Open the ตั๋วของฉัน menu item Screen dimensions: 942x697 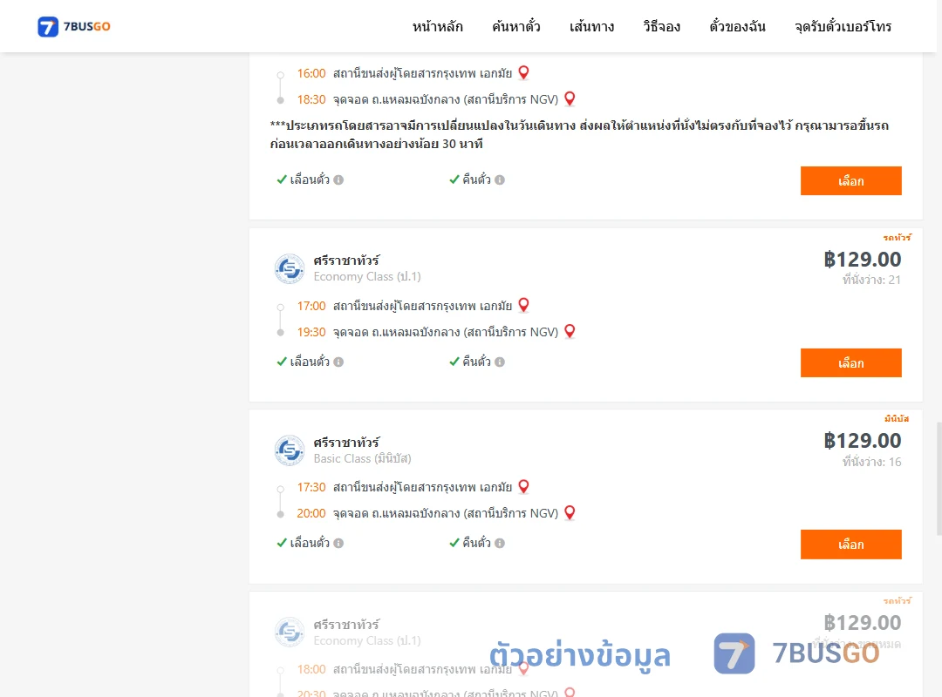click(x=737, y=26)
